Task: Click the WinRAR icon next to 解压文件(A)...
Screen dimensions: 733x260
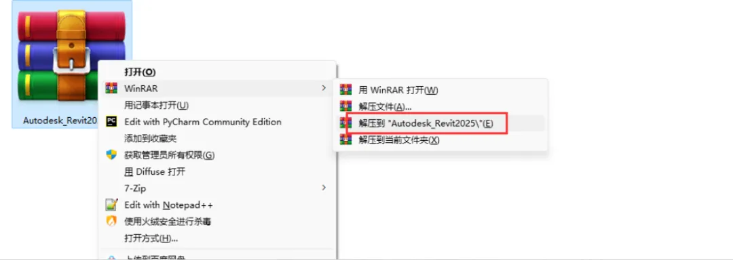Action: click(345, 107)
